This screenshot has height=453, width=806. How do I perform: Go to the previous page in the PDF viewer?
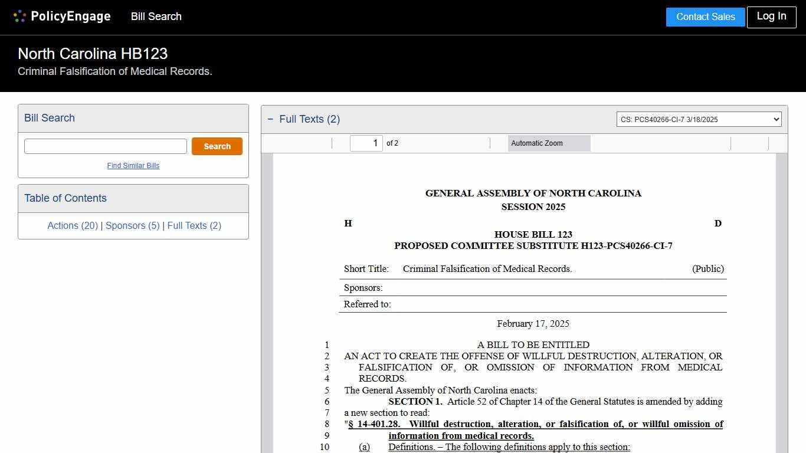(x=323, y=143)
